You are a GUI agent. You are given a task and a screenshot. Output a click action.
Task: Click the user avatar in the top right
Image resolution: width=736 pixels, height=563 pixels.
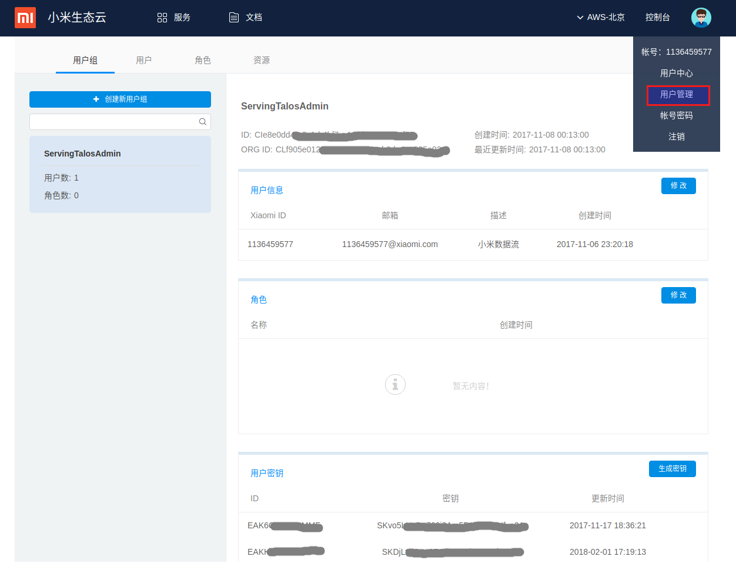(701, 18)
